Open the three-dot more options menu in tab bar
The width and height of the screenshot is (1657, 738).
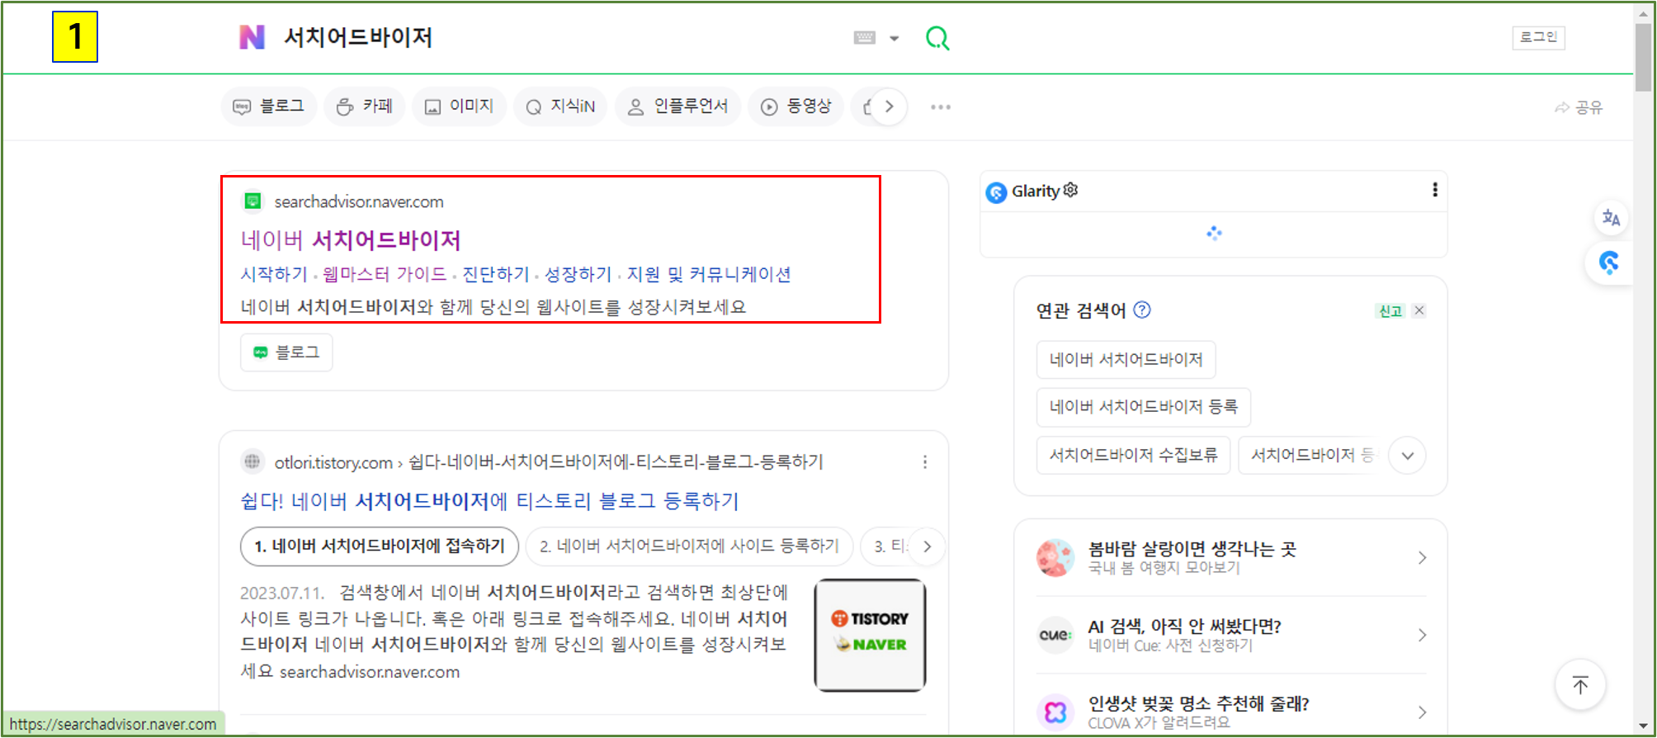(941, 106)
